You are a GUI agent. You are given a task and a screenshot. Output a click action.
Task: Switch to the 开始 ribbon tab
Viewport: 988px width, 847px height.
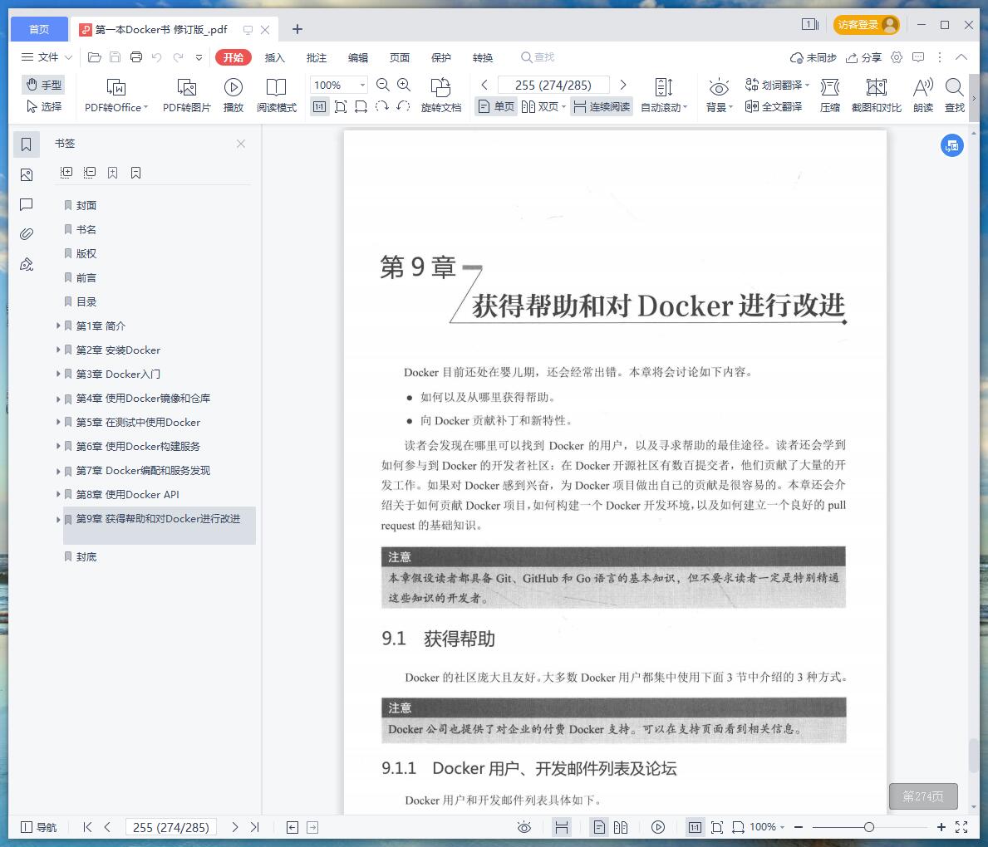click(x=233, y=57)
